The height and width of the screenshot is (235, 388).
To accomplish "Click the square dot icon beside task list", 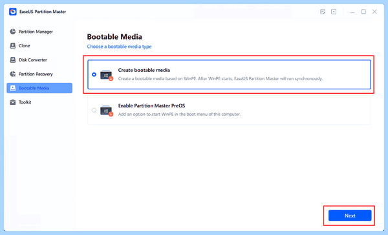I will tap(334, 12).
